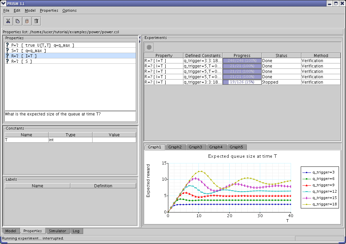
Task: Click the Status column header
Action: point(281,55)
